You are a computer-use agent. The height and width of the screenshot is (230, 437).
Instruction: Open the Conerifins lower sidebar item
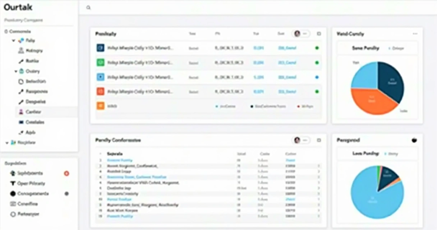[x=24, y=204]
